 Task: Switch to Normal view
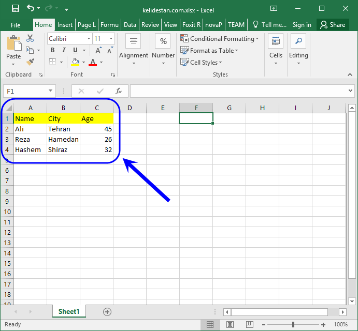210,324
